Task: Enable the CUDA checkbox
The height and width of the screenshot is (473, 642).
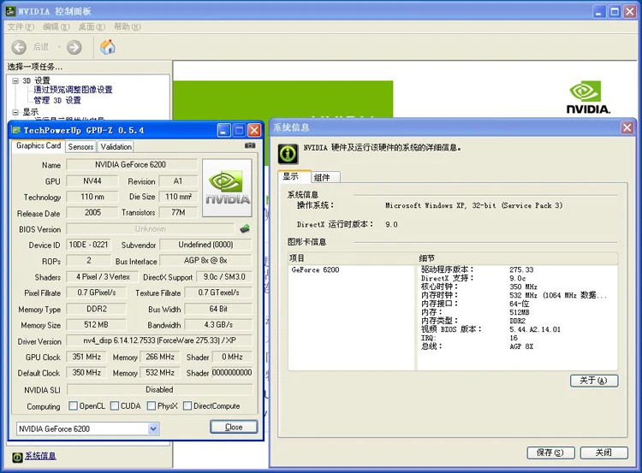Action: 115,405
